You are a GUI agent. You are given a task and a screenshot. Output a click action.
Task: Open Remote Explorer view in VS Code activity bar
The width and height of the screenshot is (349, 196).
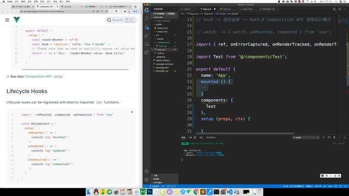pyautogui.click(x=147, y=44)
